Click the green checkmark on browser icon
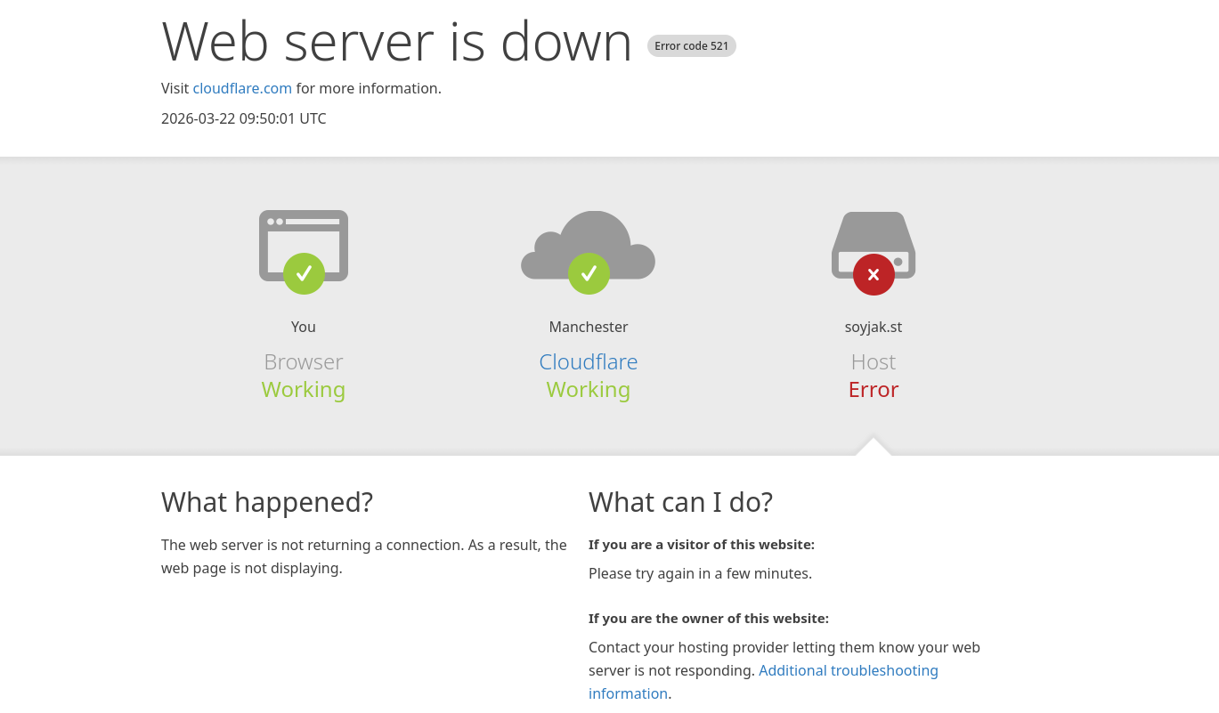Screen dimensions: 1219x713 click(304, 273)
